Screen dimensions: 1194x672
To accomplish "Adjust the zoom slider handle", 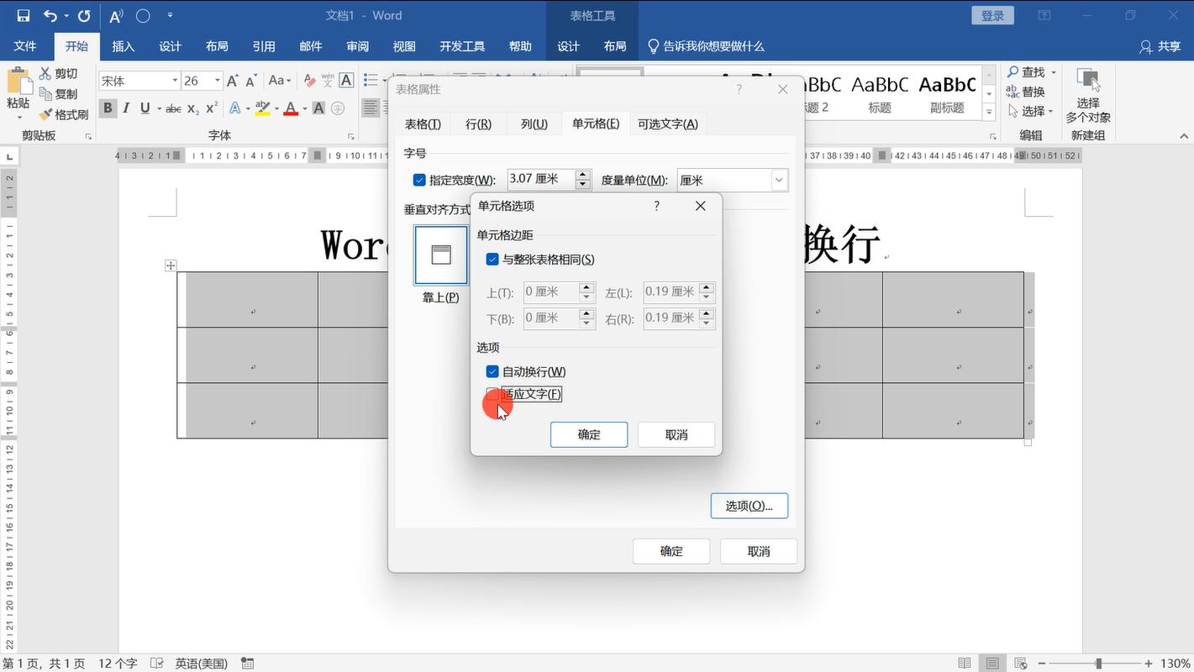I will coord(1098,664).
